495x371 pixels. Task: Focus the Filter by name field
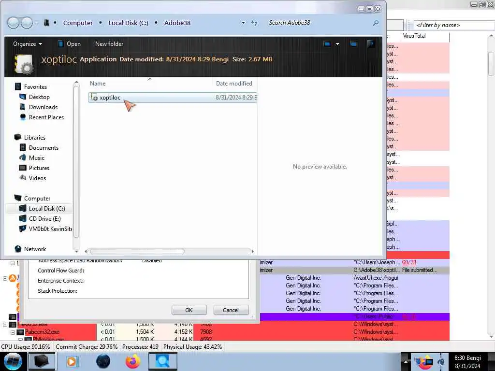pos(454,25)
